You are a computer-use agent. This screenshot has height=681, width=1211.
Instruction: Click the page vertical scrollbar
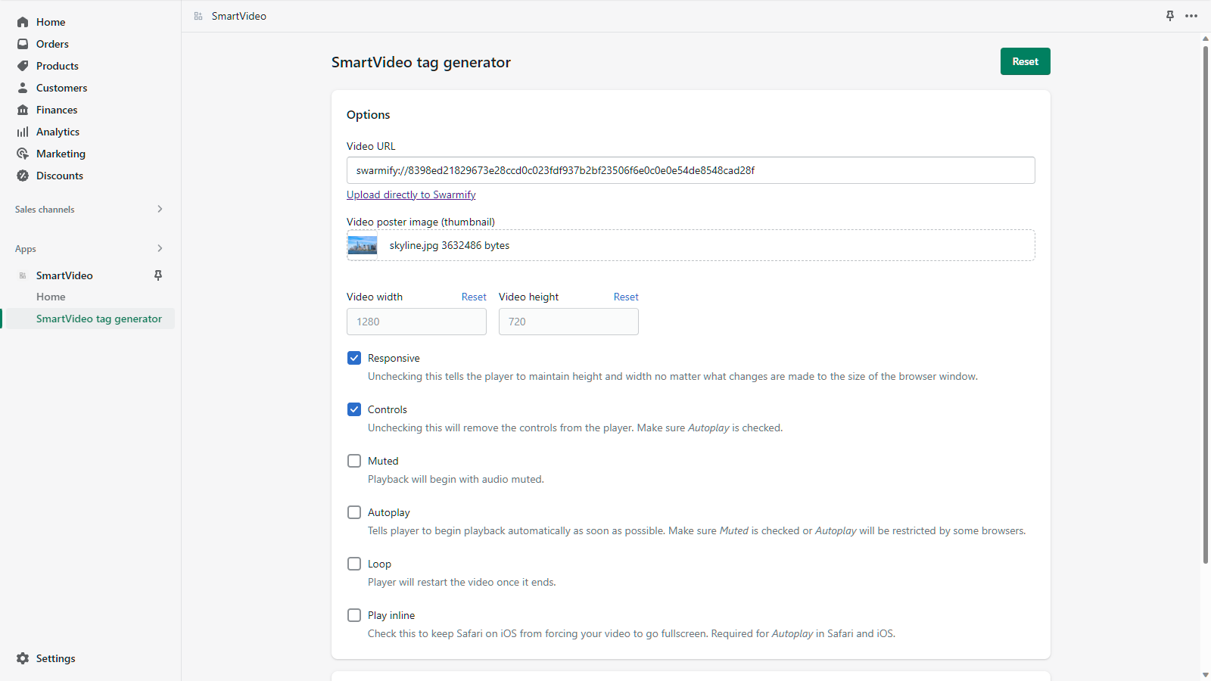pyautogui.click(x=1206, y=304)
